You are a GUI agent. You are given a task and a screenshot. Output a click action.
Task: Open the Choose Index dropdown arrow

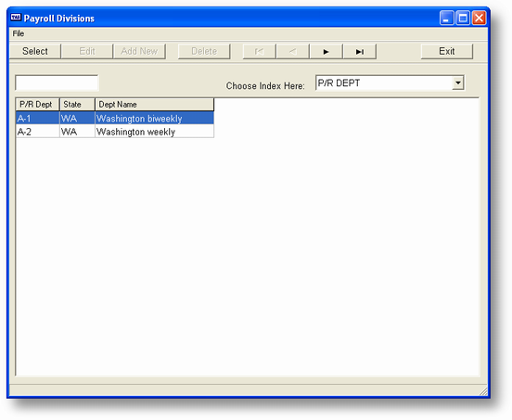pos(458,83)
